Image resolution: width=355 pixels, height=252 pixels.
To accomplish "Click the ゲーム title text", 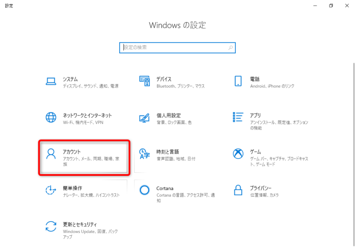I will click(x=255, y=152).
